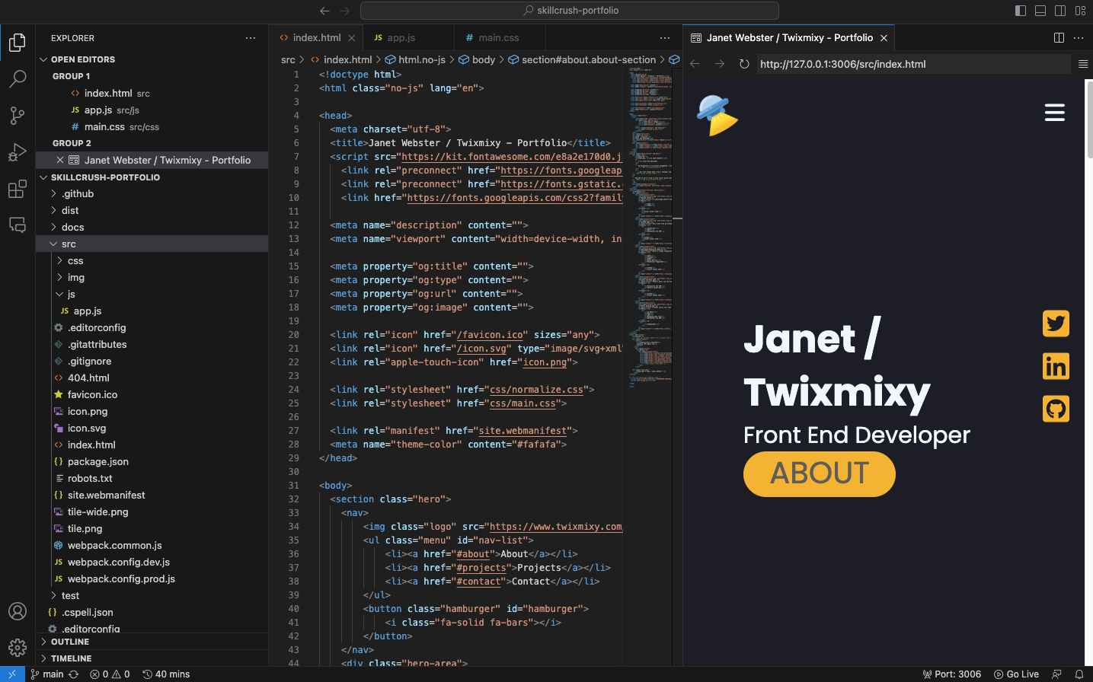
Task: Click the code minimap
Action: (x=650, y=228)
